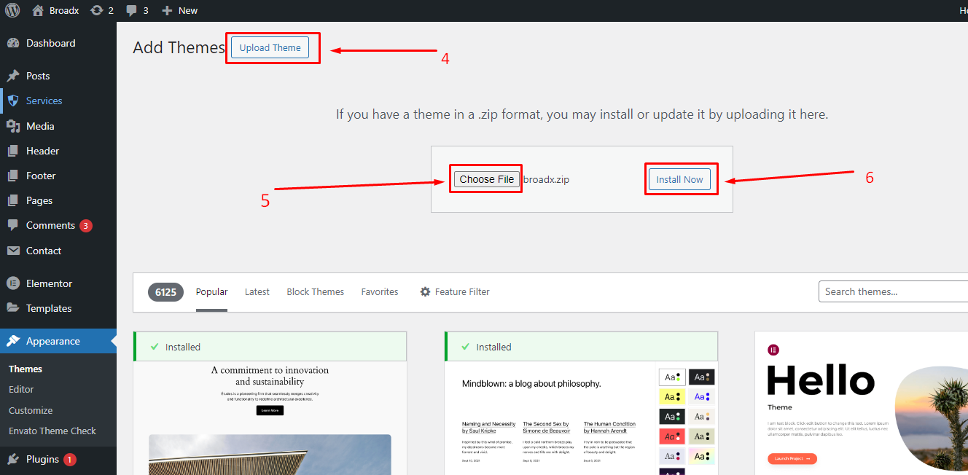
Task: Show the Favorites themes tab
Action: (x=380, y=291)
